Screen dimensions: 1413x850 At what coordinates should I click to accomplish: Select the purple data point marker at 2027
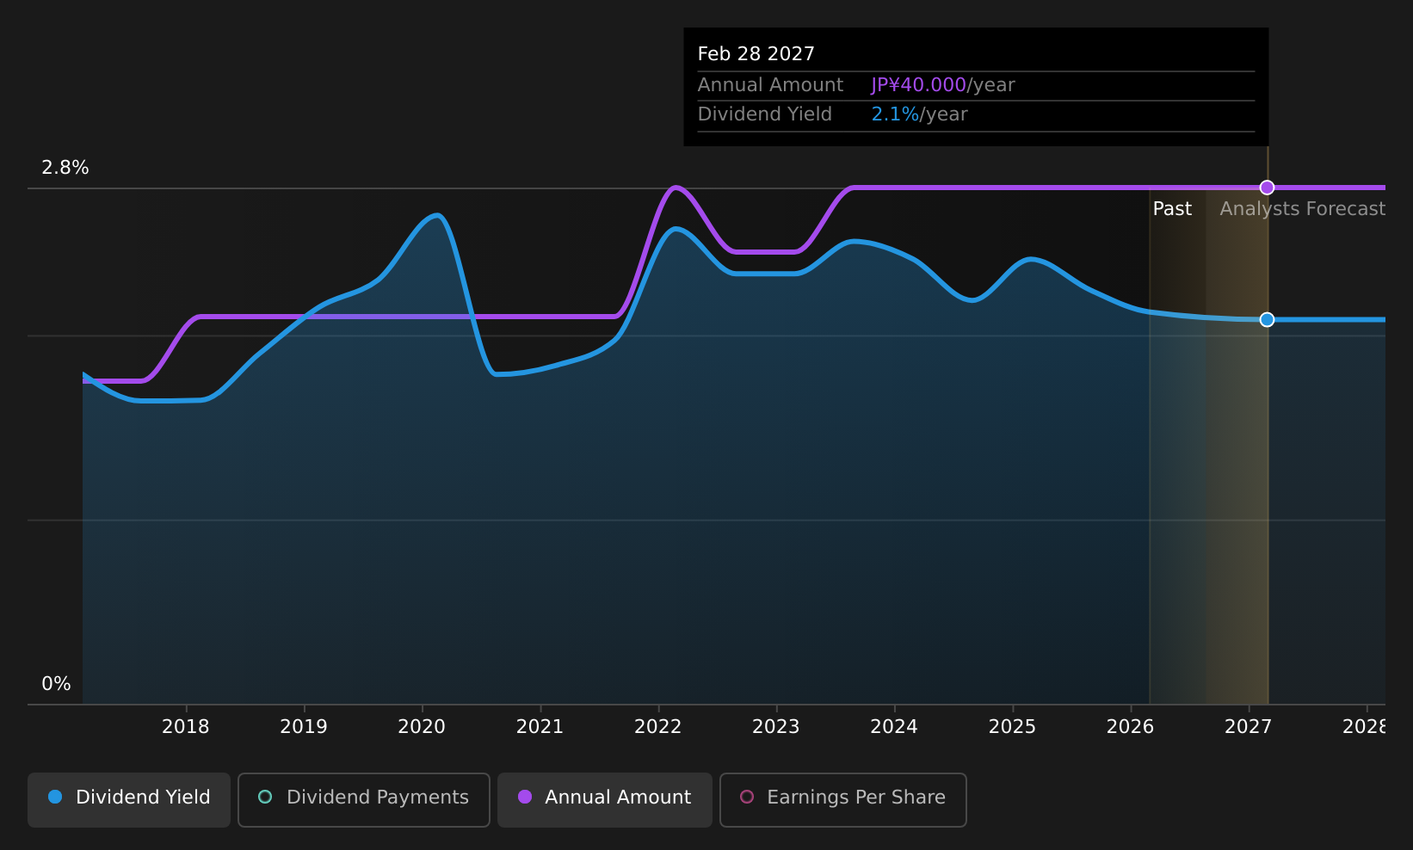pyautogui.click(x=1267, y=188)
